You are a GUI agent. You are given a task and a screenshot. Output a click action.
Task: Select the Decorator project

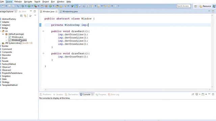click(x=6, y=55)
